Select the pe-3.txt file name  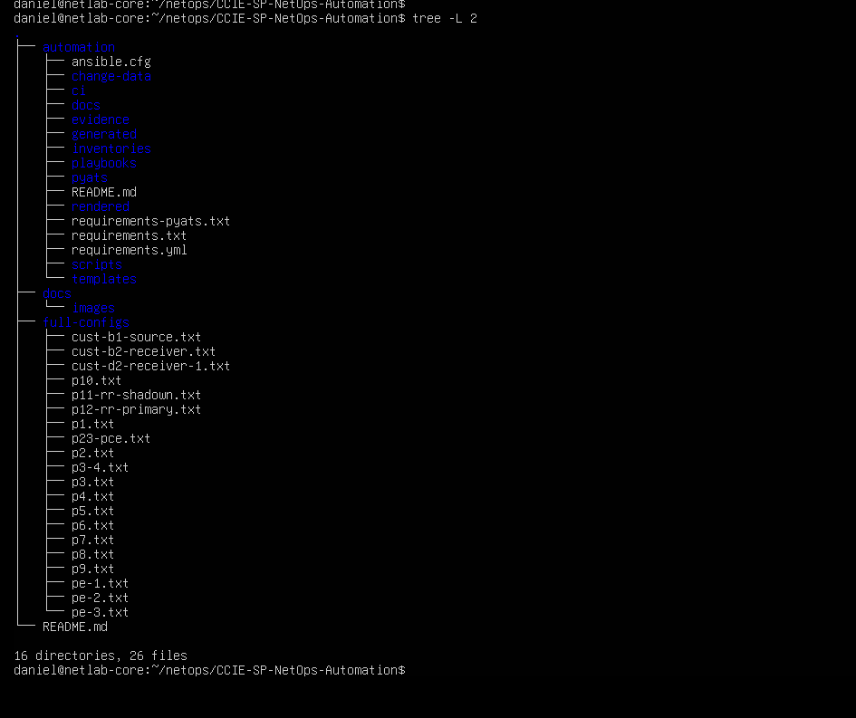pyautogui.click(x=100, y=612)
